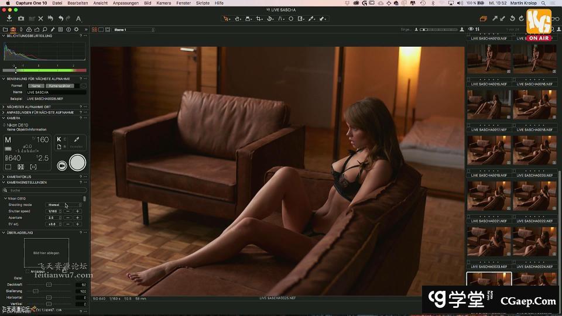The height and width of the screenshot is (316, 562).
Task: Open the Capture tool tab camera icon
Action: (x=13, y=29)
